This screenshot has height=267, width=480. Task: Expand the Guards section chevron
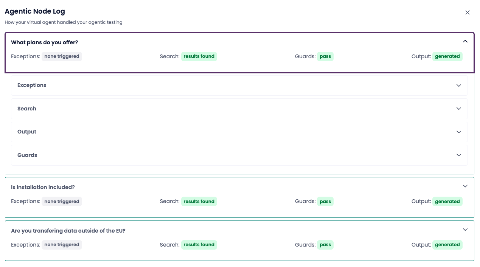pyautogui.click(x=458, y=155)
